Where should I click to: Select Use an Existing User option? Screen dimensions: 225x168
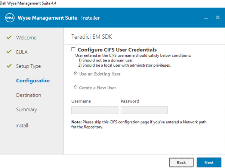75,74
